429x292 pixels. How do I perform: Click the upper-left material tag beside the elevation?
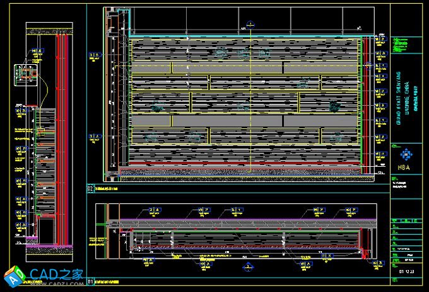coord(93,55)
